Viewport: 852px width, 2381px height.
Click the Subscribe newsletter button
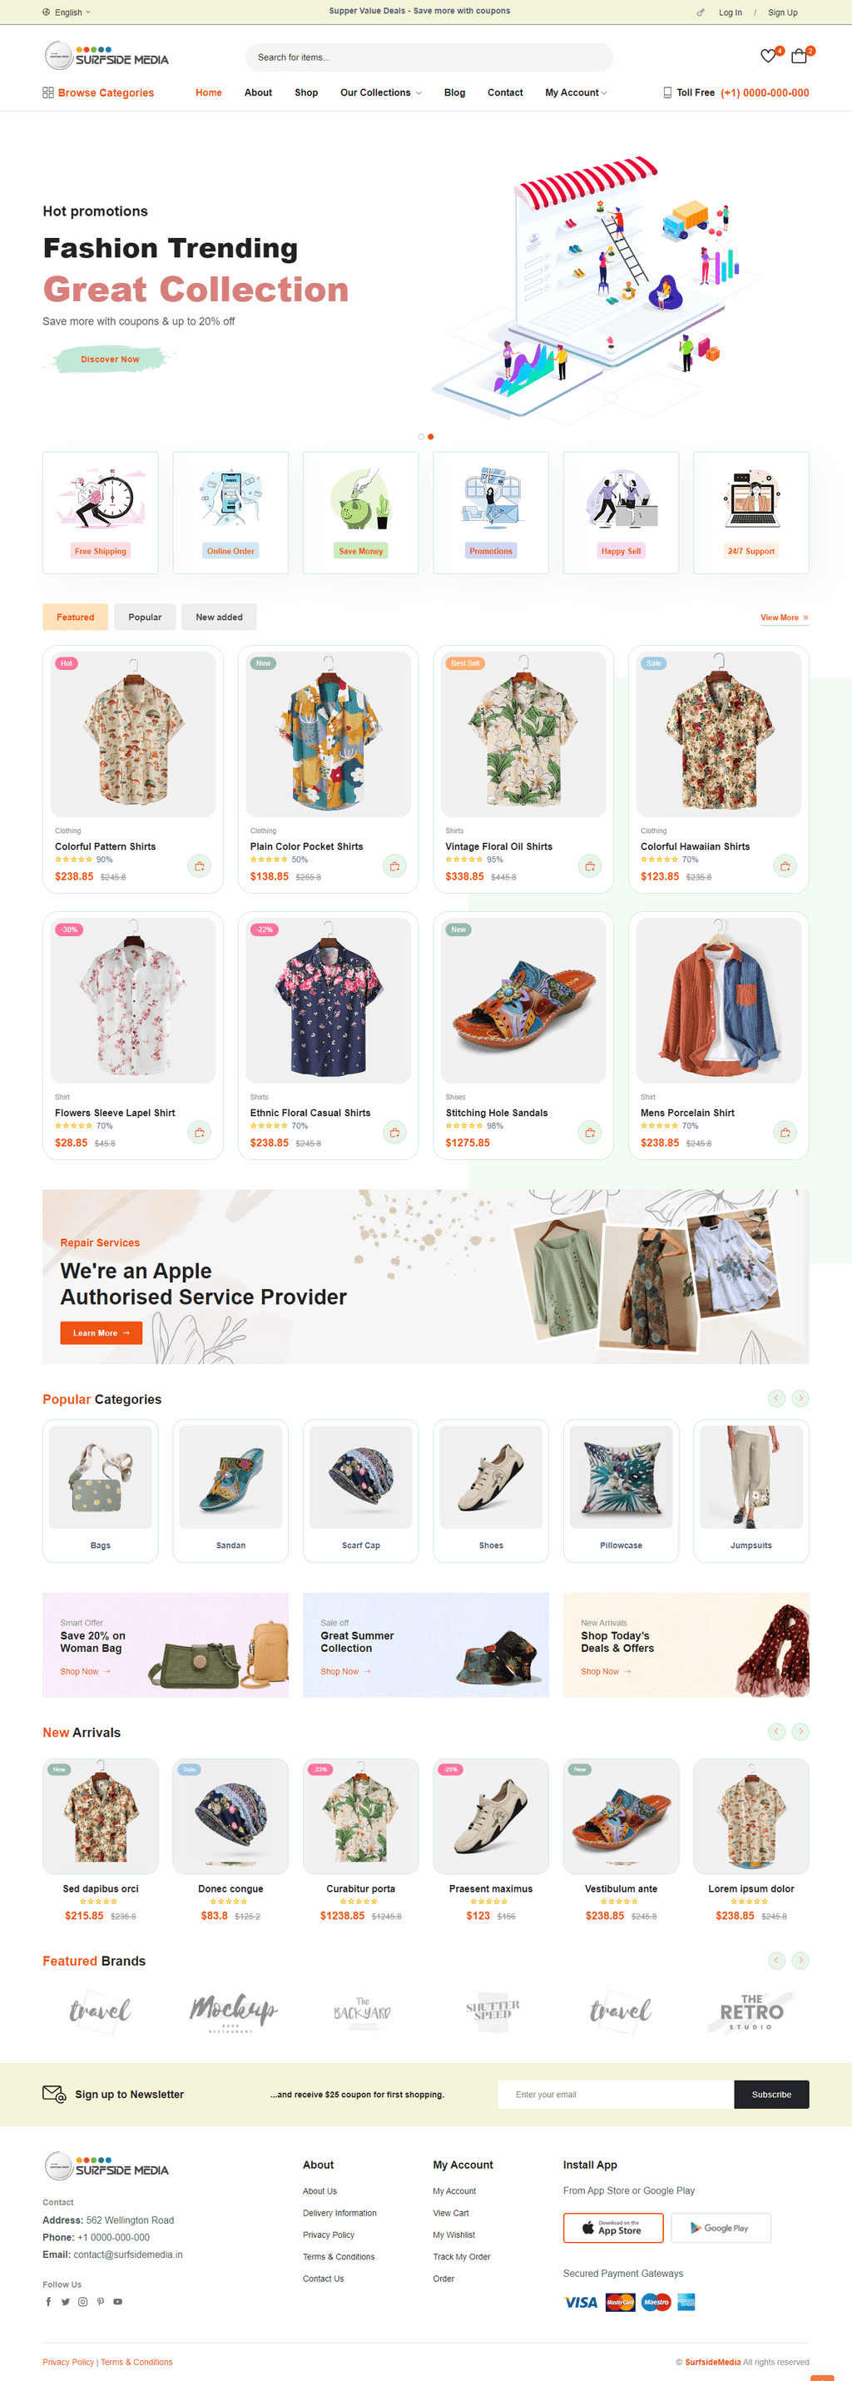tap(771, 2095)
